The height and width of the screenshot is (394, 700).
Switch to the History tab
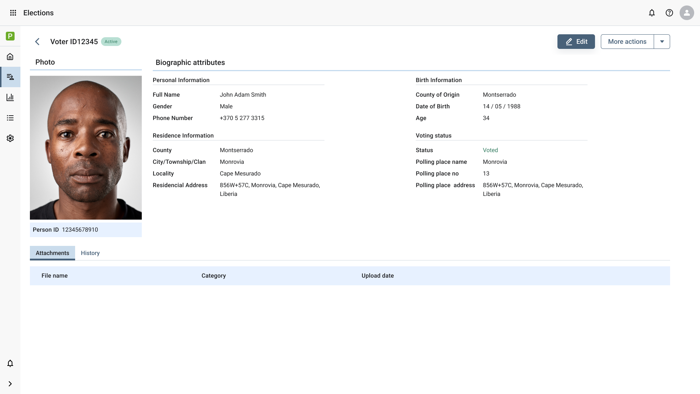[90, 253]
